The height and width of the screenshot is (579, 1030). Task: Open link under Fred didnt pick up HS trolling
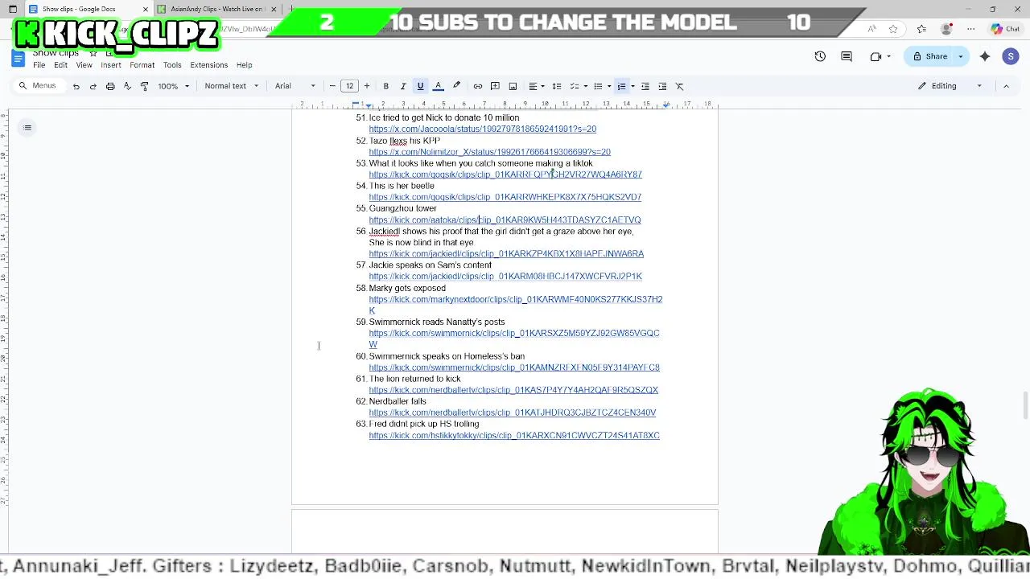click(x=514, y=435)
